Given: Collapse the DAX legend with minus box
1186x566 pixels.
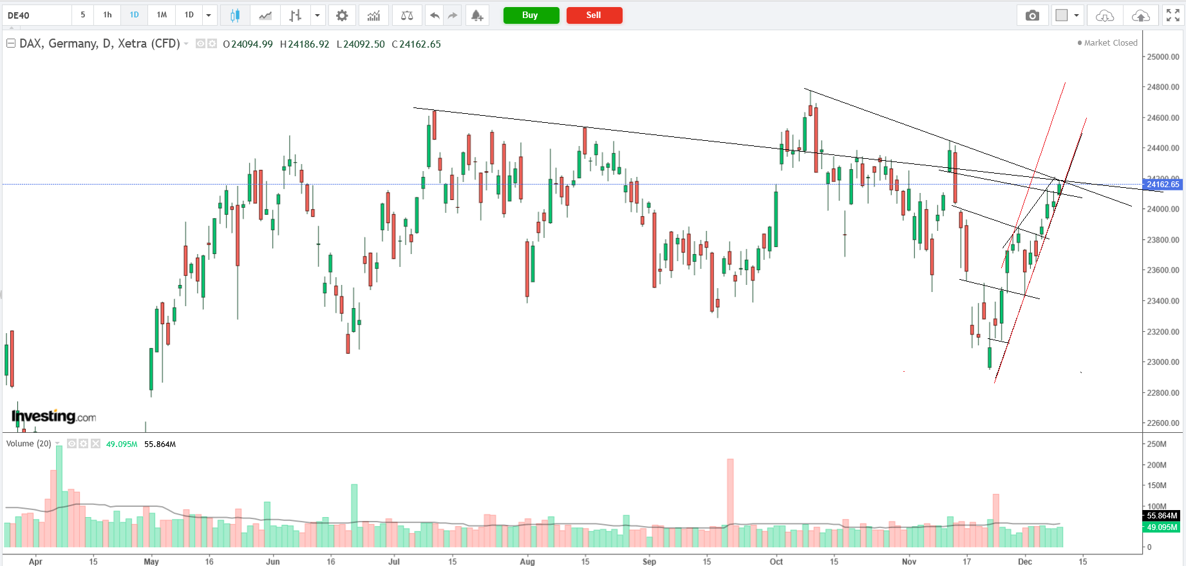Looking at the screenshot, I should [11, 44].
